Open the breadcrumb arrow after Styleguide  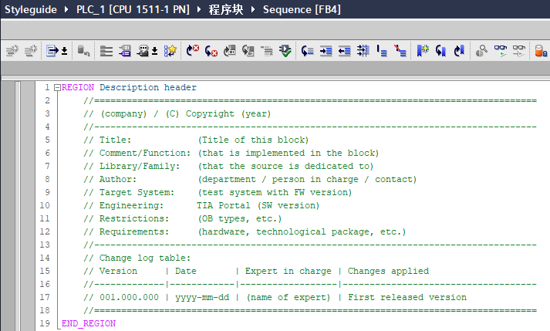click(66, 9)
